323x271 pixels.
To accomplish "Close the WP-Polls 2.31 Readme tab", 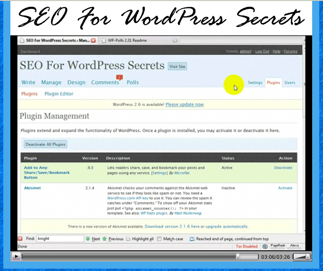I will pyautogui.click(x=175, y=41).
